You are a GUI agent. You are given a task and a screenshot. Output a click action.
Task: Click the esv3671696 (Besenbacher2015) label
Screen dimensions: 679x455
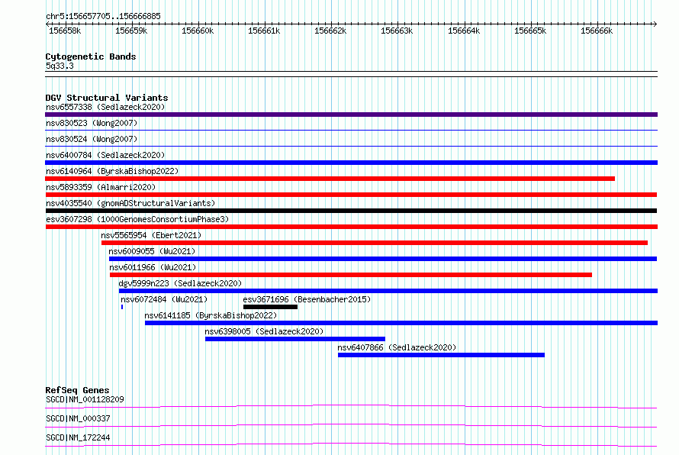coord(307,299)
